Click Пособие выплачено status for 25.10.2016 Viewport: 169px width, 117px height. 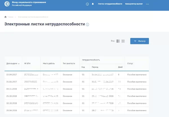(137, 96)
